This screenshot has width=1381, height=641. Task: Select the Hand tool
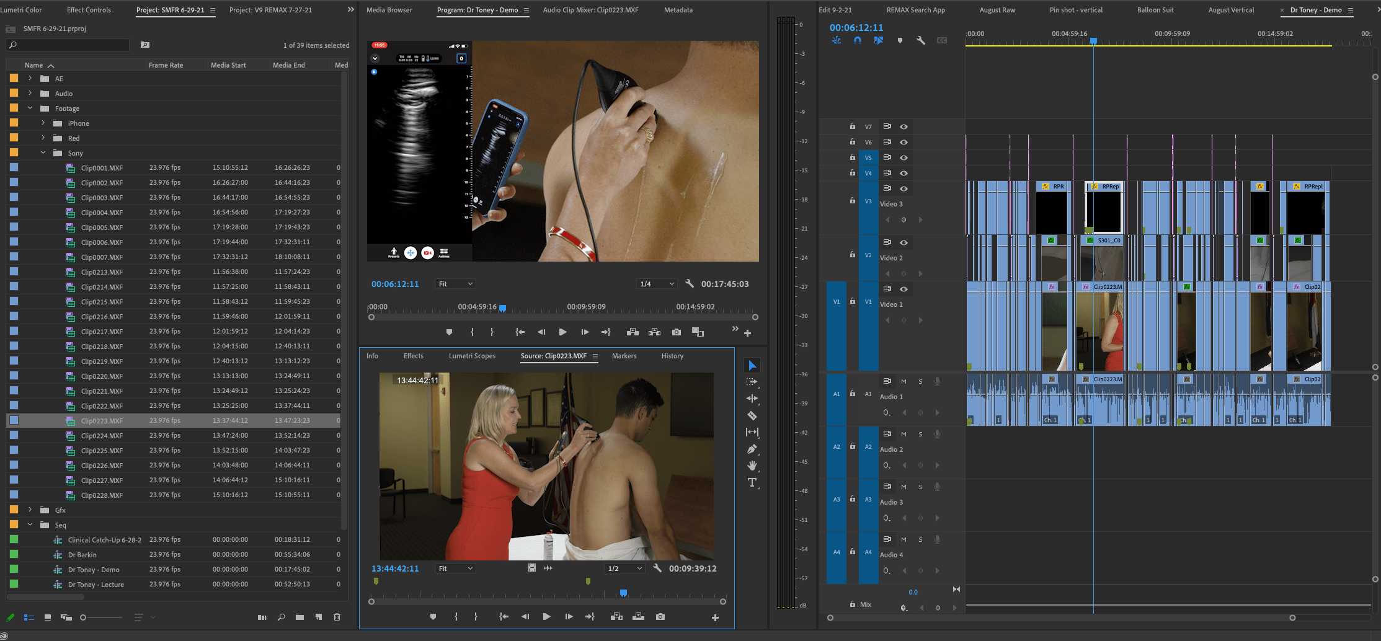coord(752,466)
